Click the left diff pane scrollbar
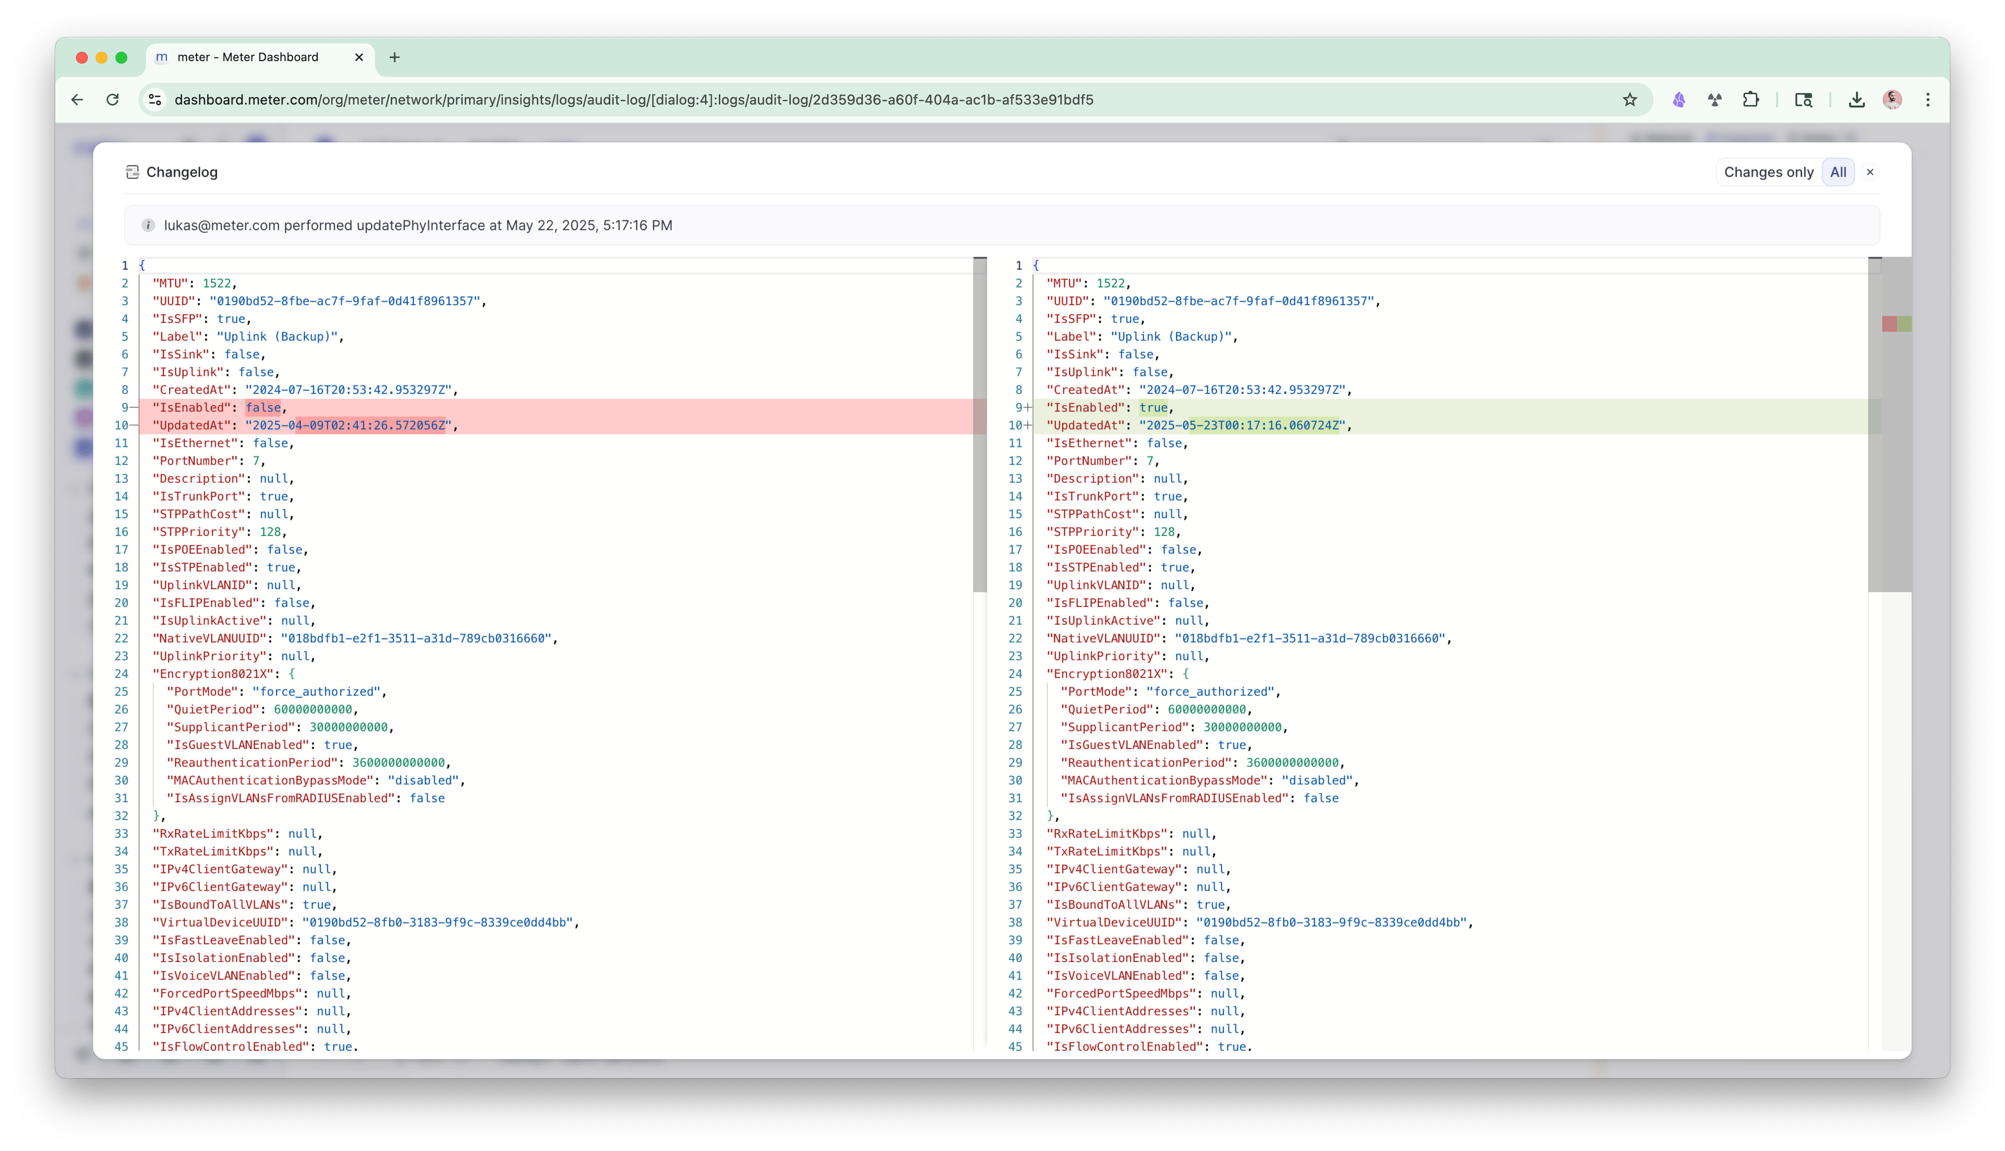Viewport: 2005px width, 1151px height. click(x=980, y=427)
